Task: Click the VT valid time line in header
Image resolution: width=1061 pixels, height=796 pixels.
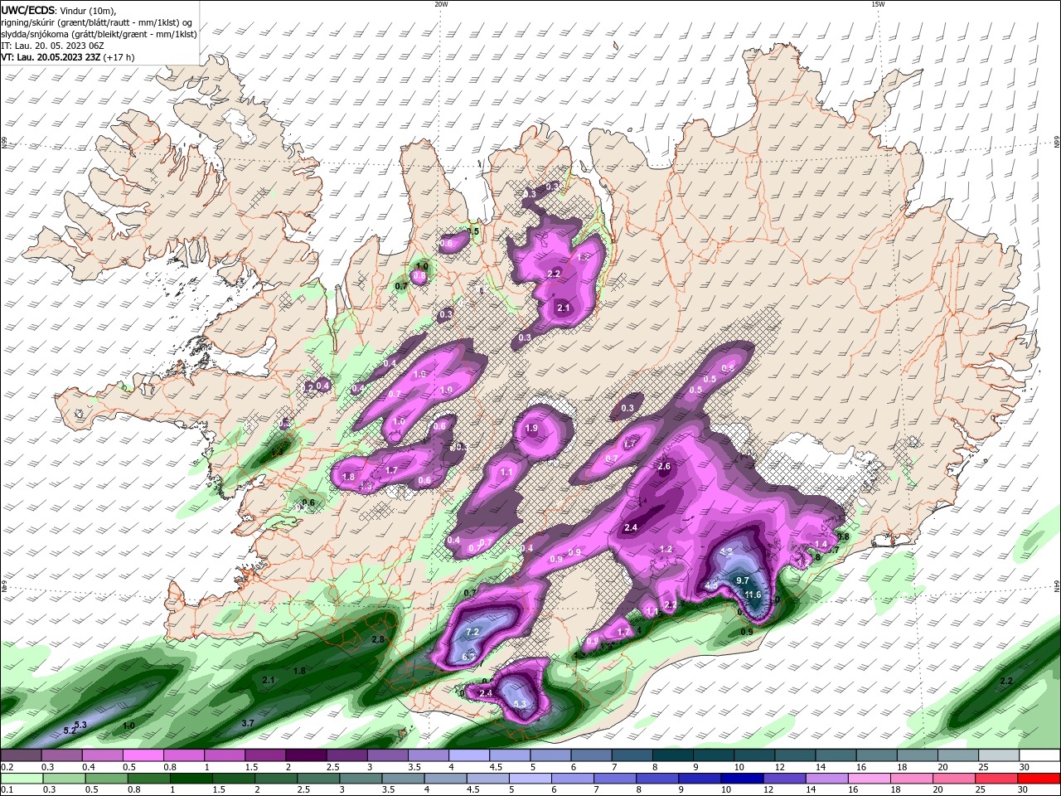Action: pos(68,57)
